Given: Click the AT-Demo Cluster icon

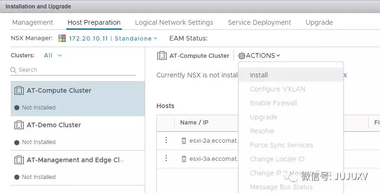Looking at the screenshot, I should pos(19,125).
